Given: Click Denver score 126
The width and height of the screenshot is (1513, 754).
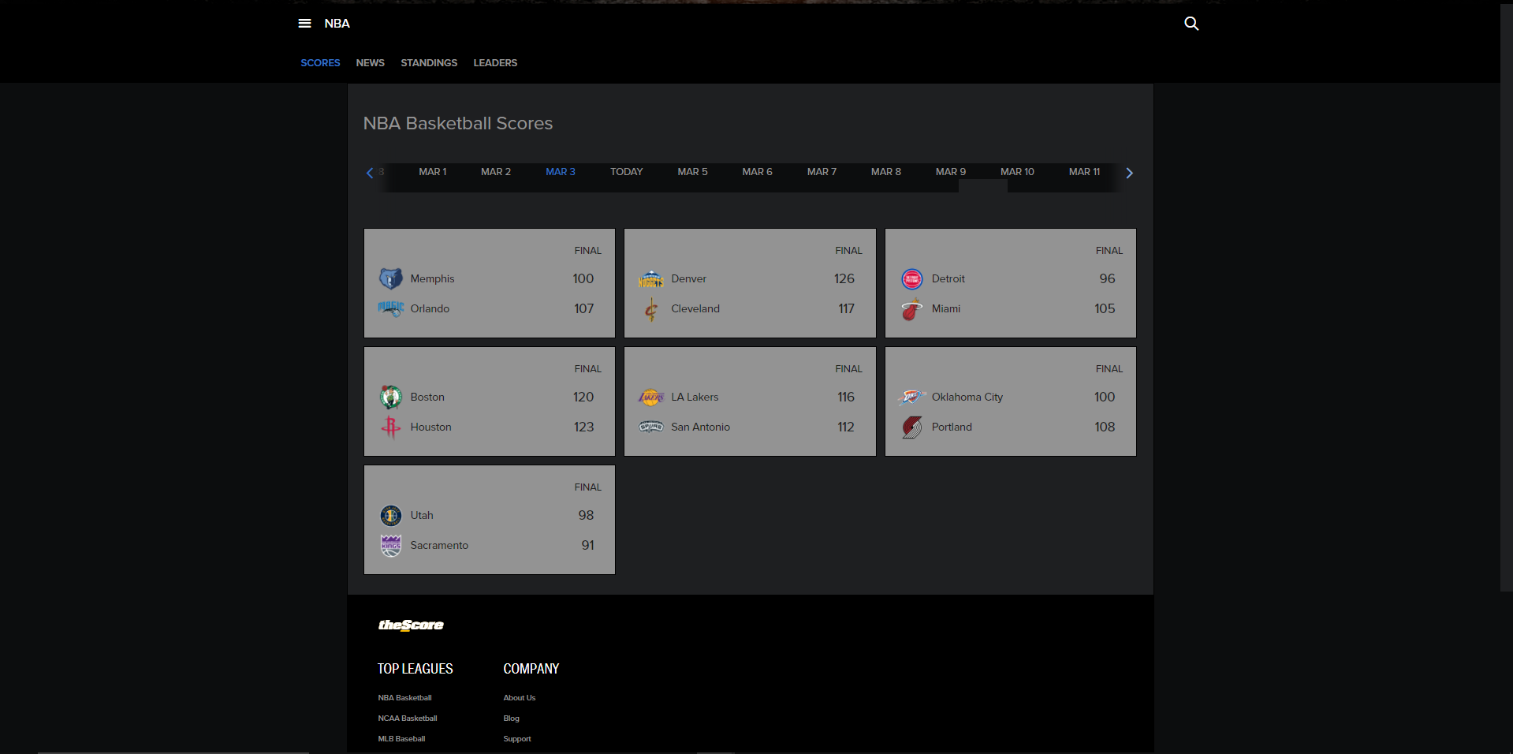Looking at the screenshot, I should (x=844, y=279).
